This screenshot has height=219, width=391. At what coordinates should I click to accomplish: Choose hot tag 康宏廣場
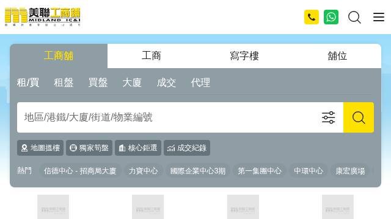point(350,171)
